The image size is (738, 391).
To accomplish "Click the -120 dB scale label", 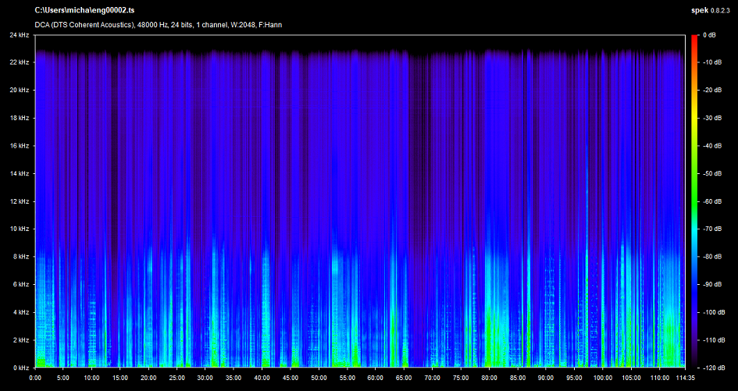I will [712, 368].
